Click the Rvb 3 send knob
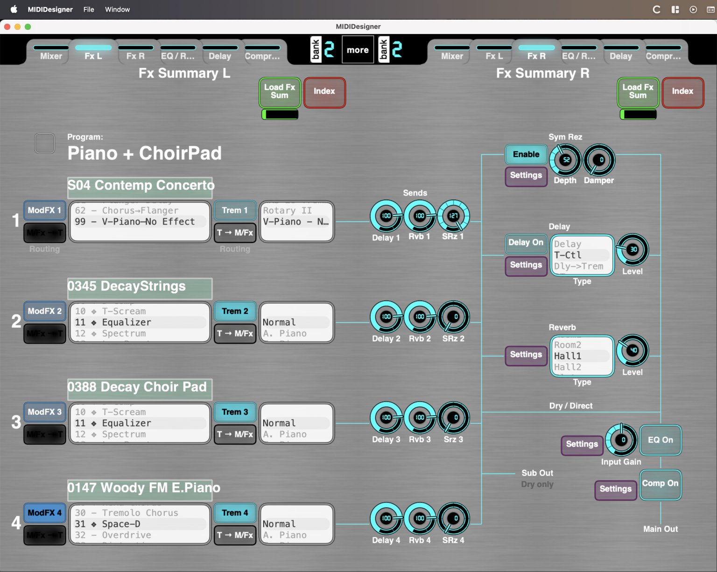 [x=420, y=418]
